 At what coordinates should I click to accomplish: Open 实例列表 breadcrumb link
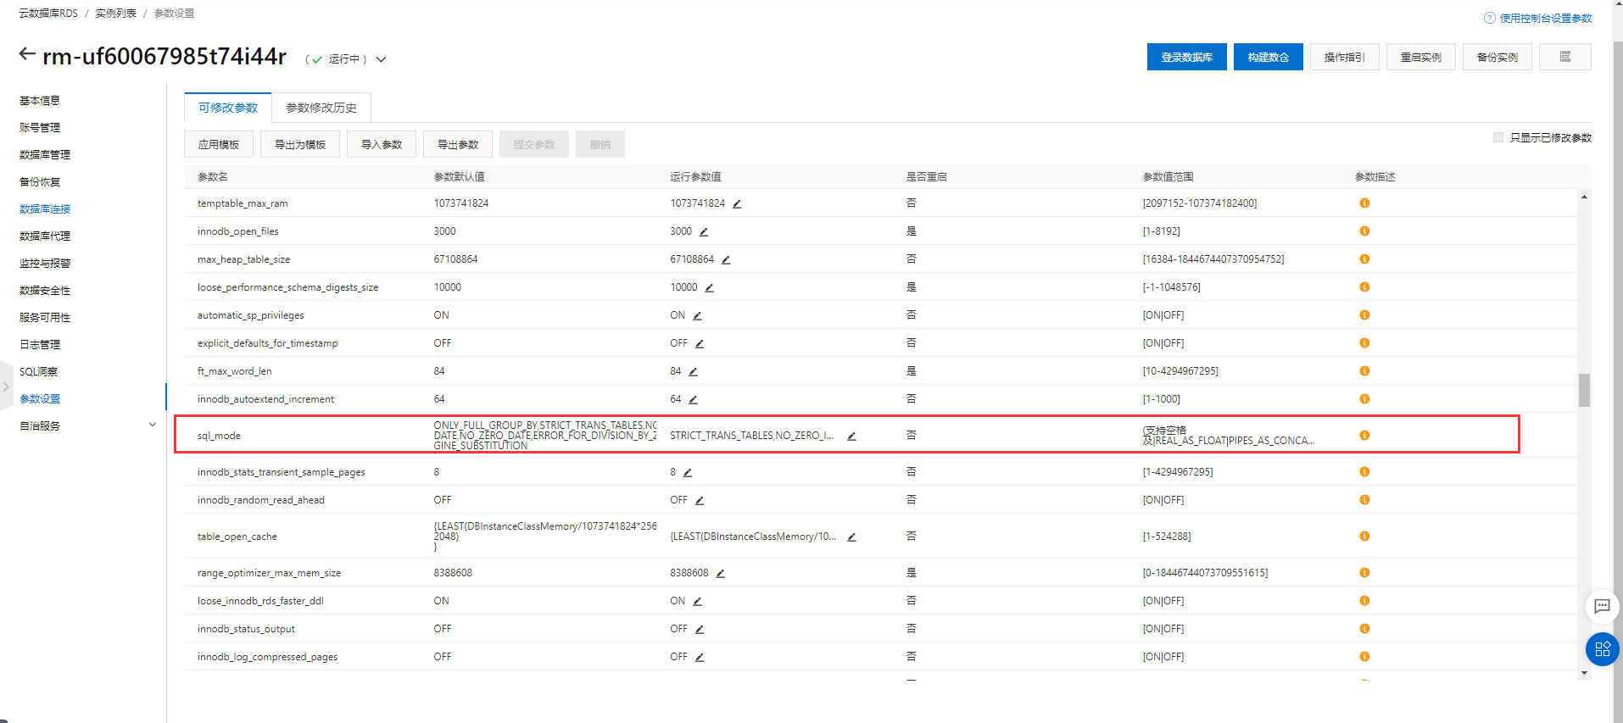pyautogui.click(x=115, y=14)
